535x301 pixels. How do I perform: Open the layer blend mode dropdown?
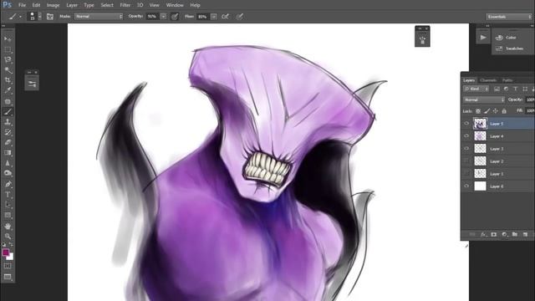484,99
